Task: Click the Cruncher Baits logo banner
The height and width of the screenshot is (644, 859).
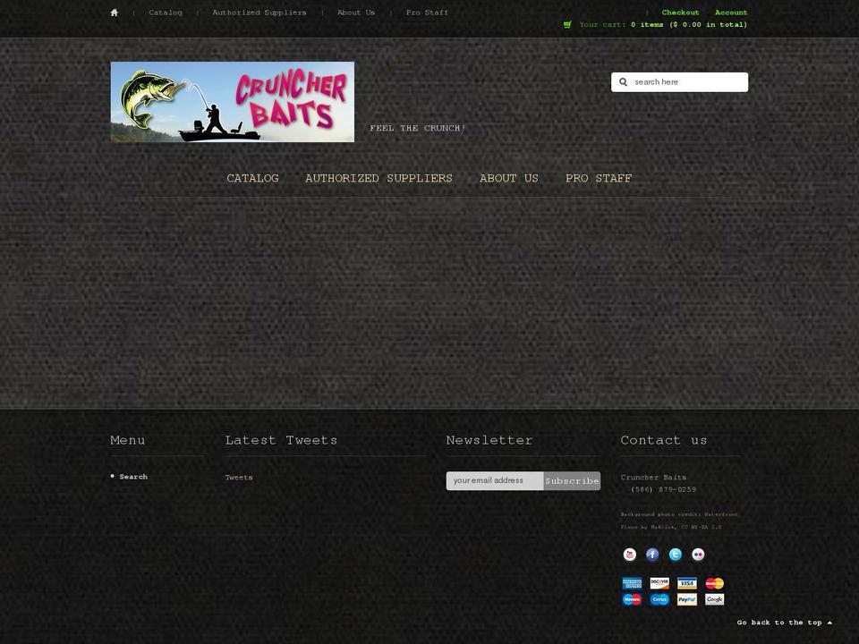Action: click(x=233, y=102)
